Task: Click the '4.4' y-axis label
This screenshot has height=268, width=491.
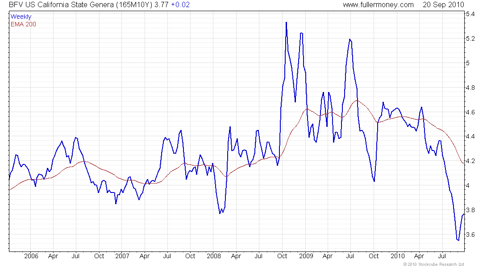Action: click(x=470, y=136)
